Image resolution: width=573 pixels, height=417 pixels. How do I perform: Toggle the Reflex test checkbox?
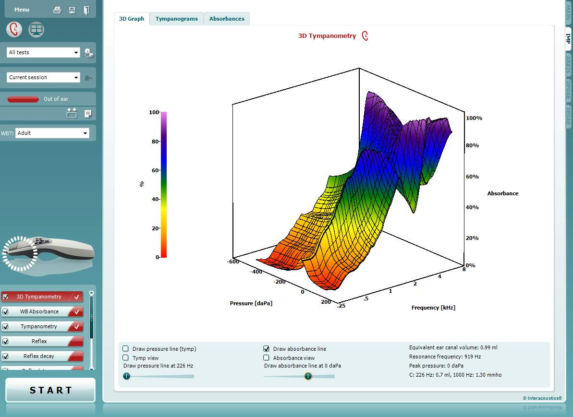pos(5,341)
